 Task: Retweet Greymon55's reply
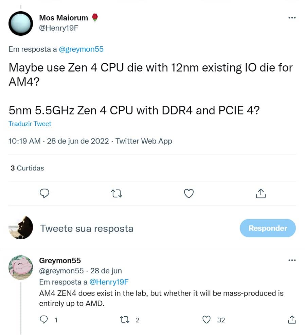click(x=124, y=320)
